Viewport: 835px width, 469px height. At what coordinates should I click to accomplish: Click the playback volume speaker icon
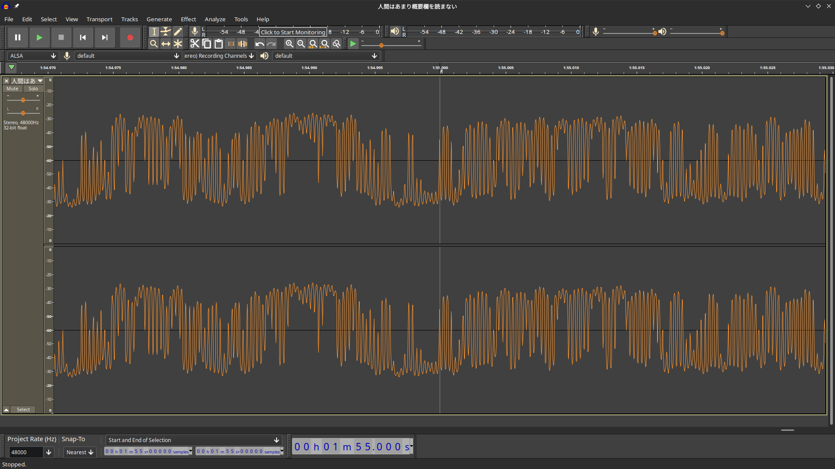click(x=662, y=32)
